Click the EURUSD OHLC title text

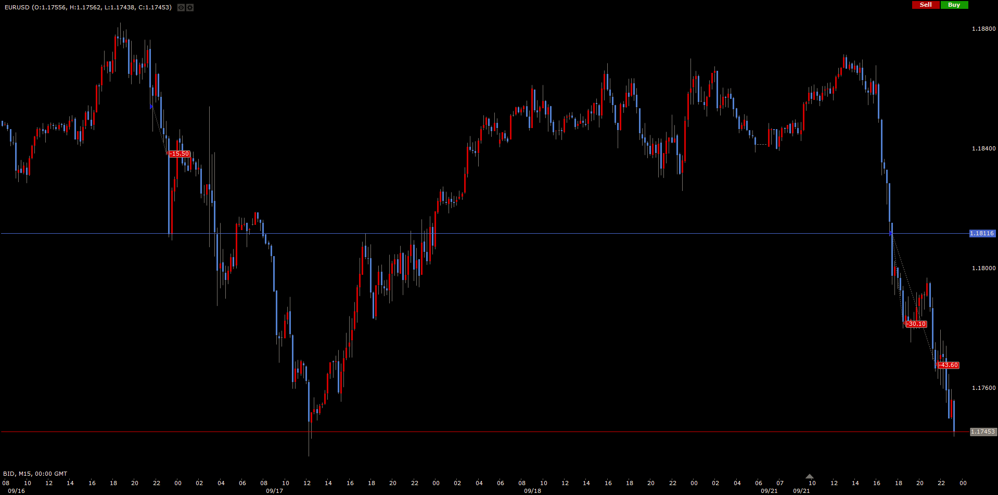click(x=88, y=7)
